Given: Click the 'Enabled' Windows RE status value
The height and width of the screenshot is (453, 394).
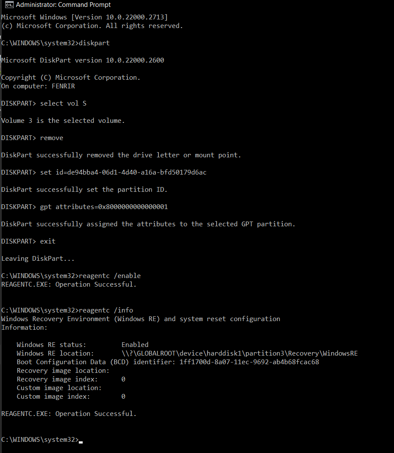Looking at the screenshot, I should click(x=135, y=345).
